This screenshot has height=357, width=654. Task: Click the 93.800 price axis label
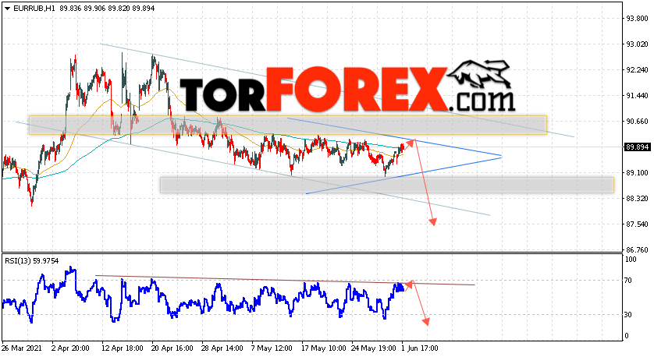click(x=637, y=19)
